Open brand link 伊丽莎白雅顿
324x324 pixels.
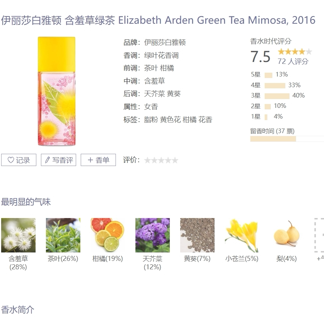click(x=165, y=42)
